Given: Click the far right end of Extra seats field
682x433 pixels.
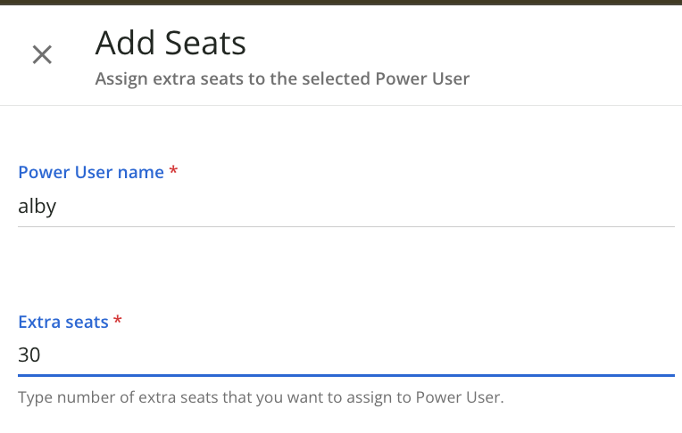Looking at the screenshot, I should click(661, 355).
